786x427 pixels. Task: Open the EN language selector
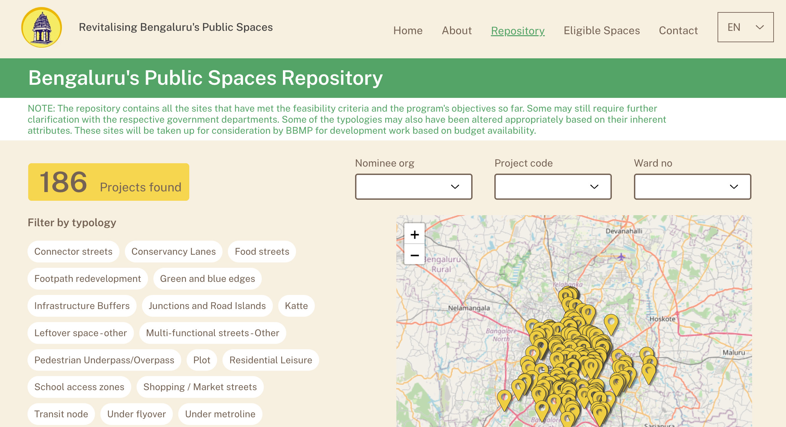tap(745, 27)
